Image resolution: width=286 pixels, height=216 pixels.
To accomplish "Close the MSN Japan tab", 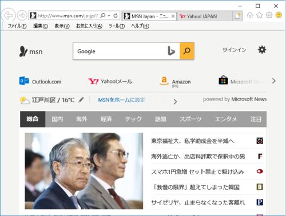I will pyautogui.click(x=173, y=16).
